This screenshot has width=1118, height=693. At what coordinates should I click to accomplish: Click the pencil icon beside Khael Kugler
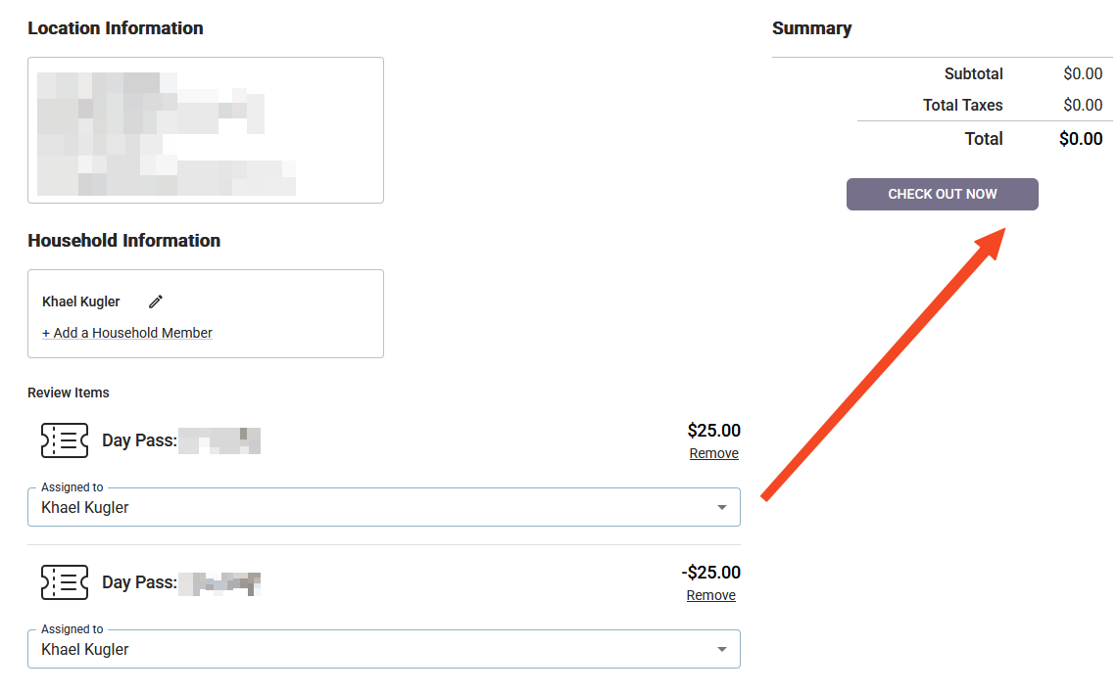[156, 301]
